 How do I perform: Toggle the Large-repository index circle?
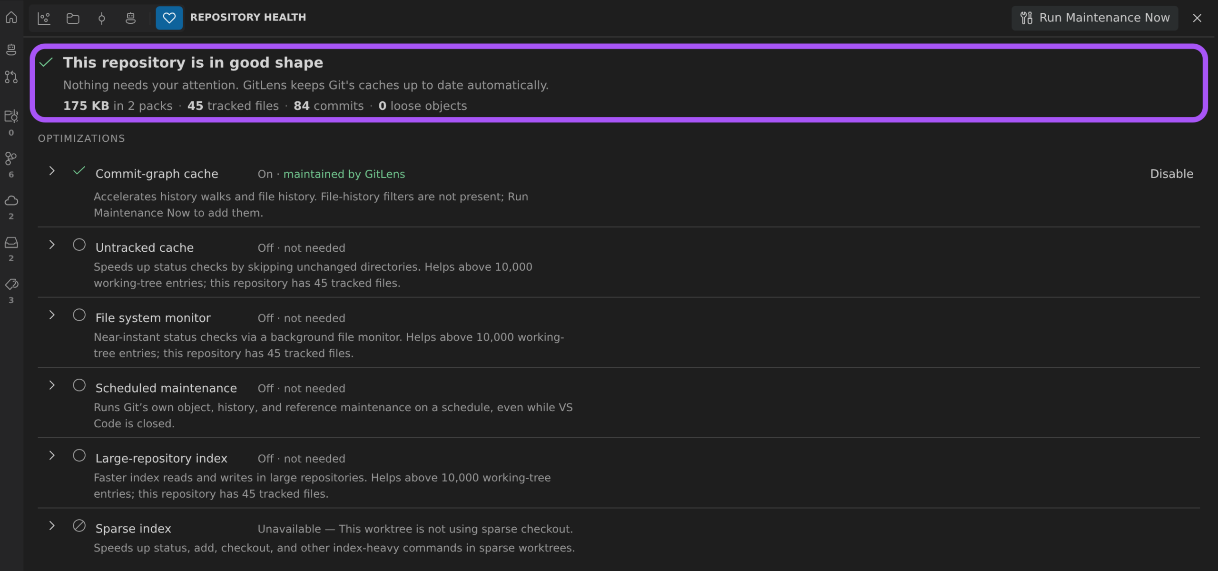(79, 455)
